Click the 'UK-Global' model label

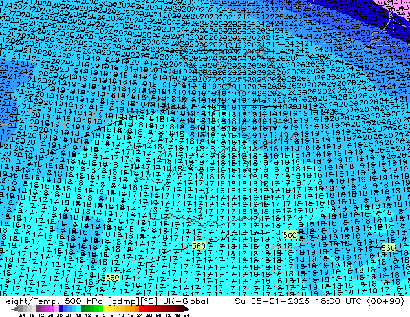click(x=186, y=301)
